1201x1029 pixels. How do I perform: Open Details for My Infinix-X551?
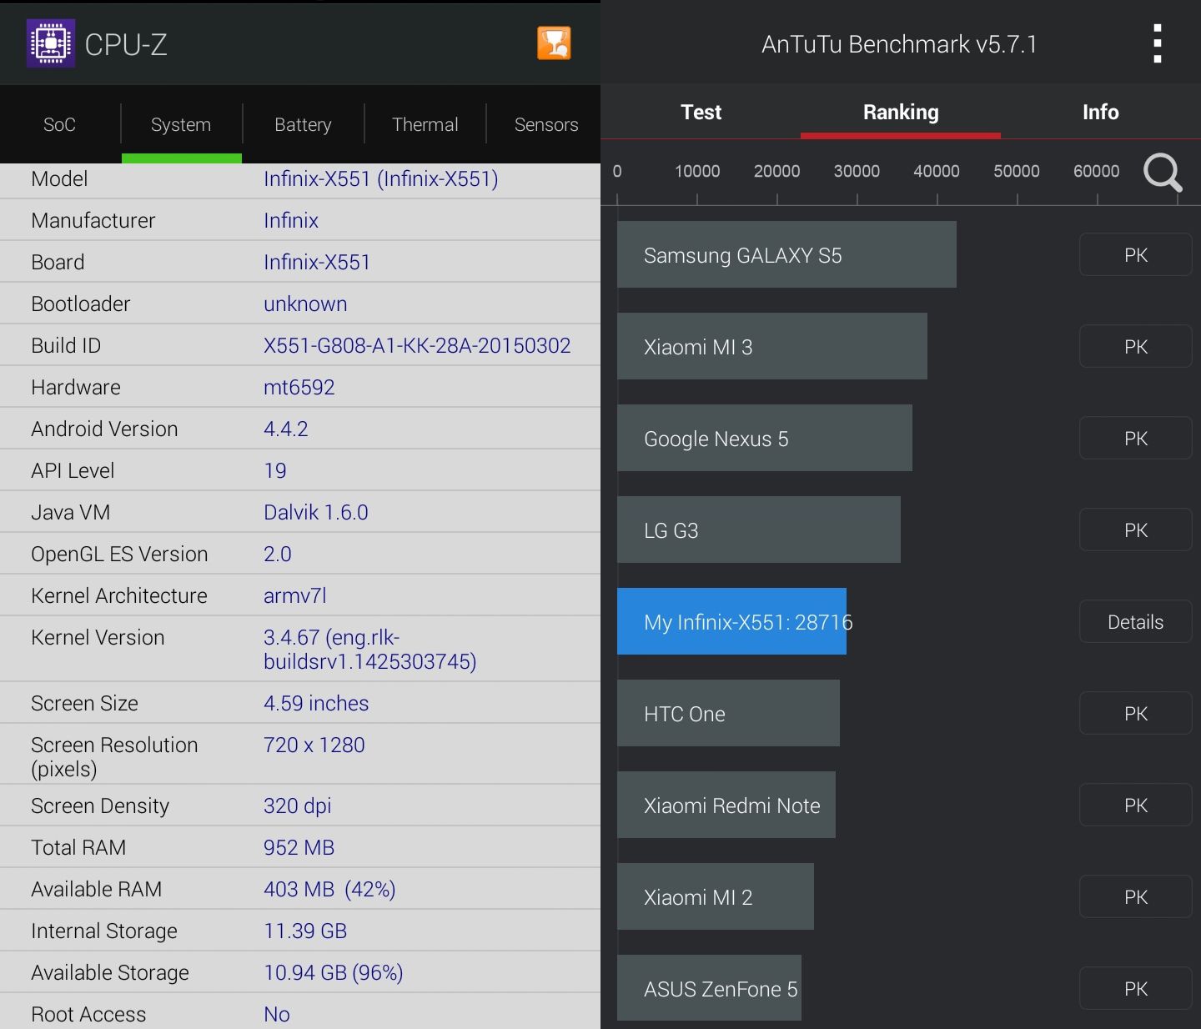pyautogui.click(x=1136, y=621)
